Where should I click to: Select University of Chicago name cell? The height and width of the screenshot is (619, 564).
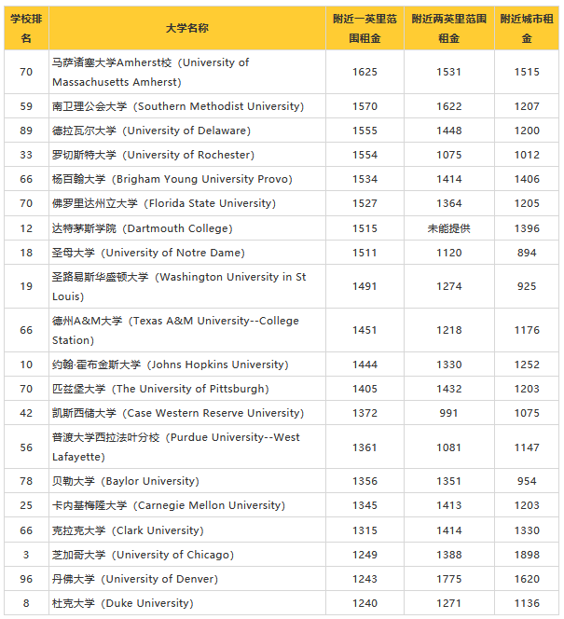click(187, 555)
